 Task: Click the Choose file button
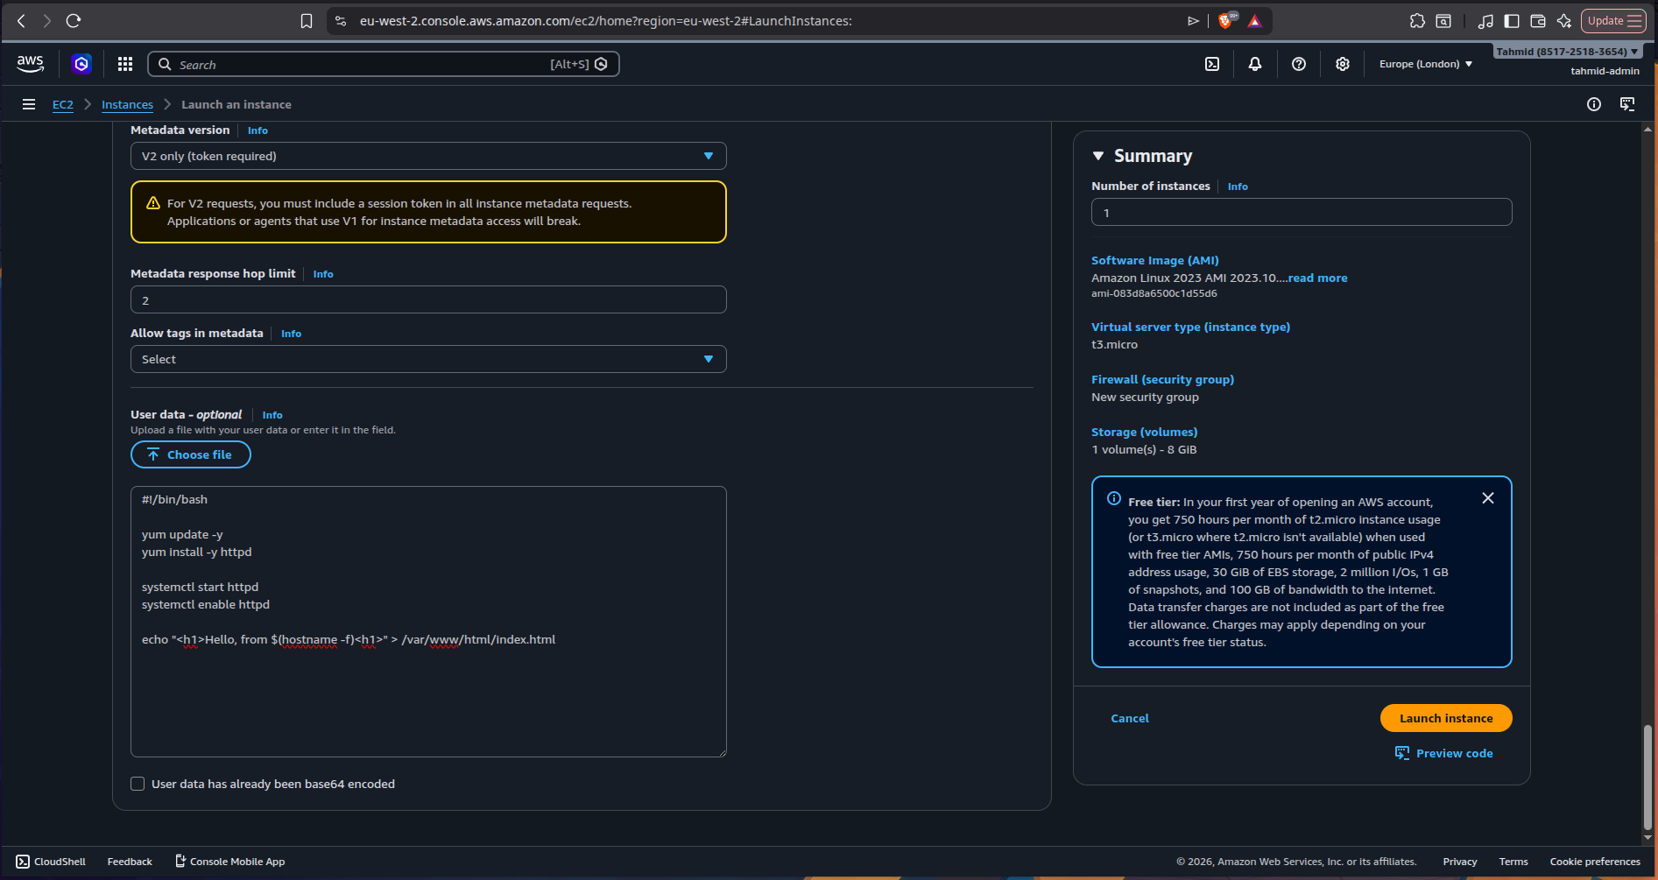(191, 454)
